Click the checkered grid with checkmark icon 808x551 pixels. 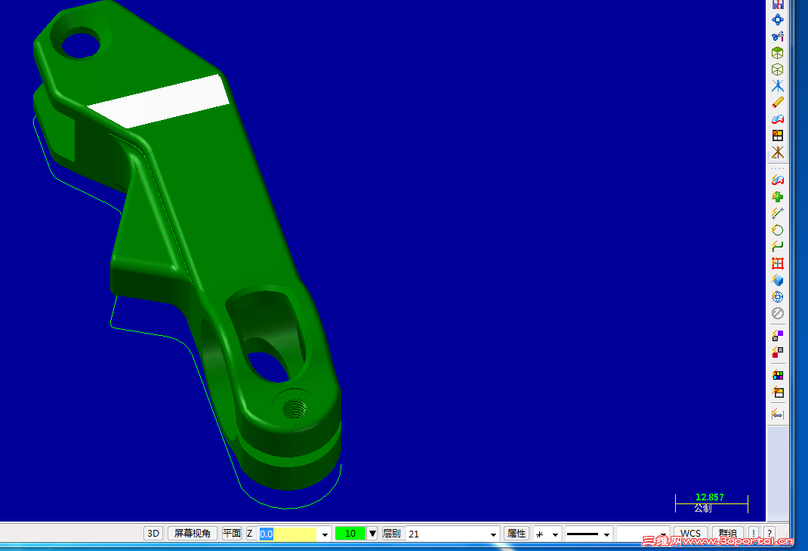pos(778,135)
